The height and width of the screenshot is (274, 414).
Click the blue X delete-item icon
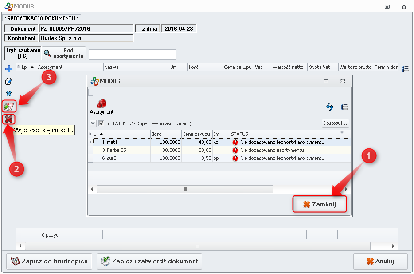click(x=8, y=94)
